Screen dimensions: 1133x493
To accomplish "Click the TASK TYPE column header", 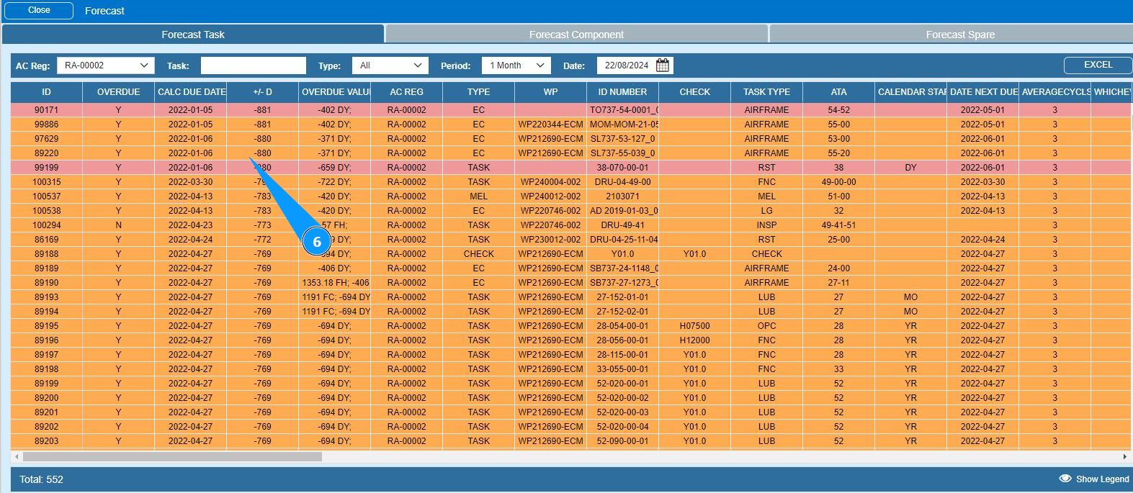I will pyautogui.click(x=766, y=92).
